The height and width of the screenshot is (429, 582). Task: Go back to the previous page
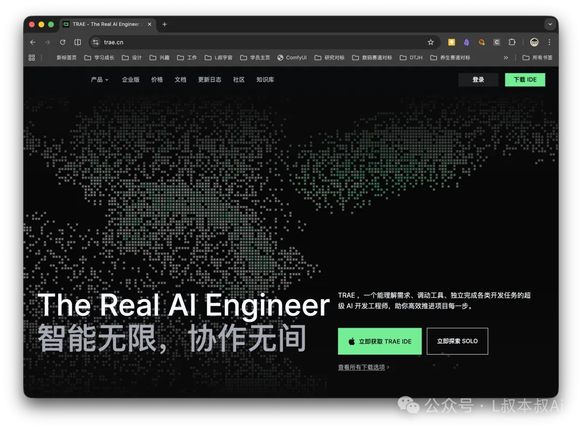(33, 42)
